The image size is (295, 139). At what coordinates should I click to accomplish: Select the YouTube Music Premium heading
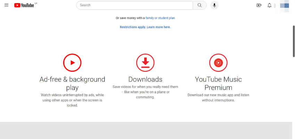[218, 83]
